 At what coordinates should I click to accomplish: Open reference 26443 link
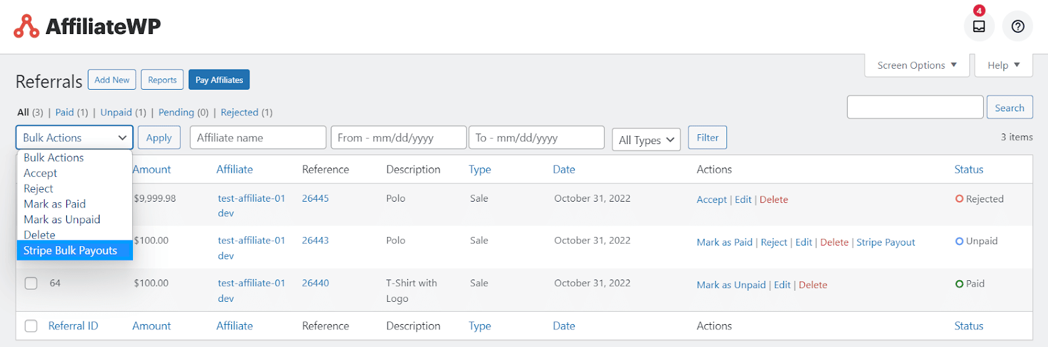click(315, 240)
